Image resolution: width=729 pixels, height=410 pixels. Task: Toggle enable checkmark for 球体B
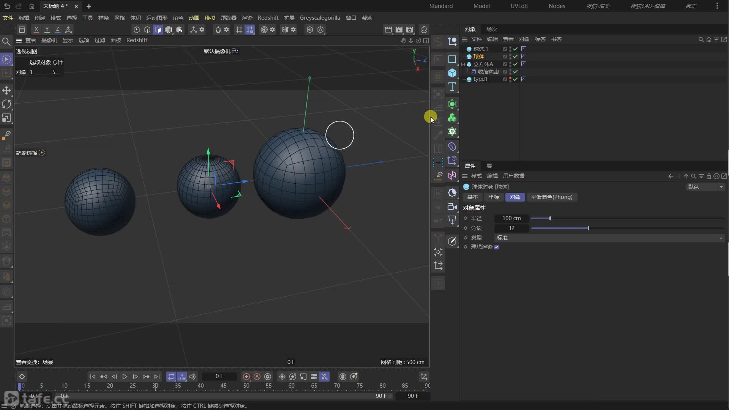point(515,79)
